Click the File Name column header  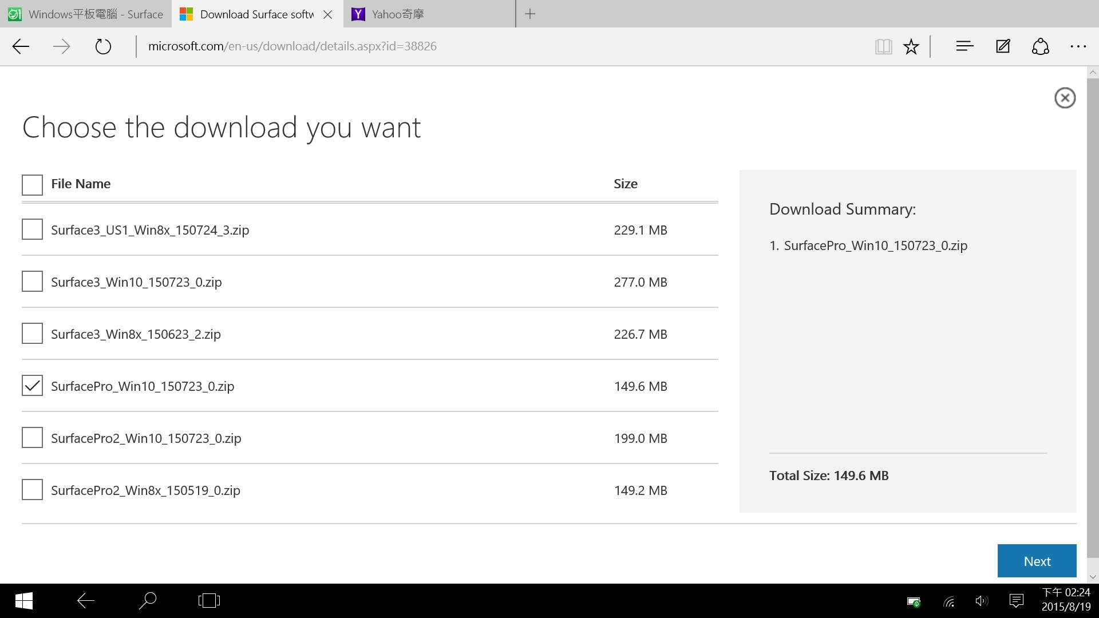(x=81, y=184)
